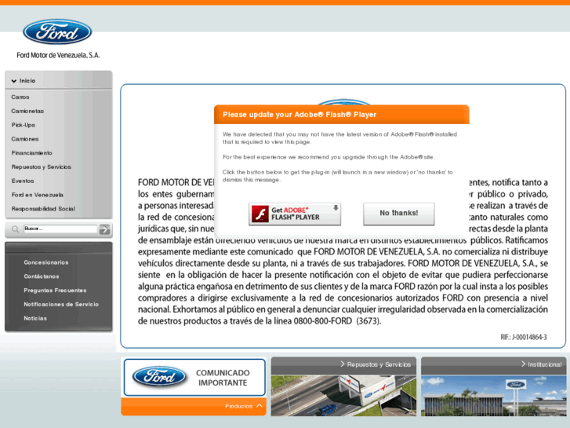Click the RIF: J-00014864-3 text
570x428 pixels.
pos(524,337)
